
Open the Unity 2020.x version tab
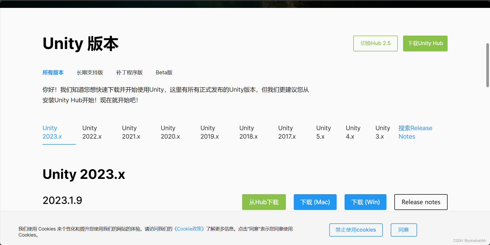(x=170, y=132)
